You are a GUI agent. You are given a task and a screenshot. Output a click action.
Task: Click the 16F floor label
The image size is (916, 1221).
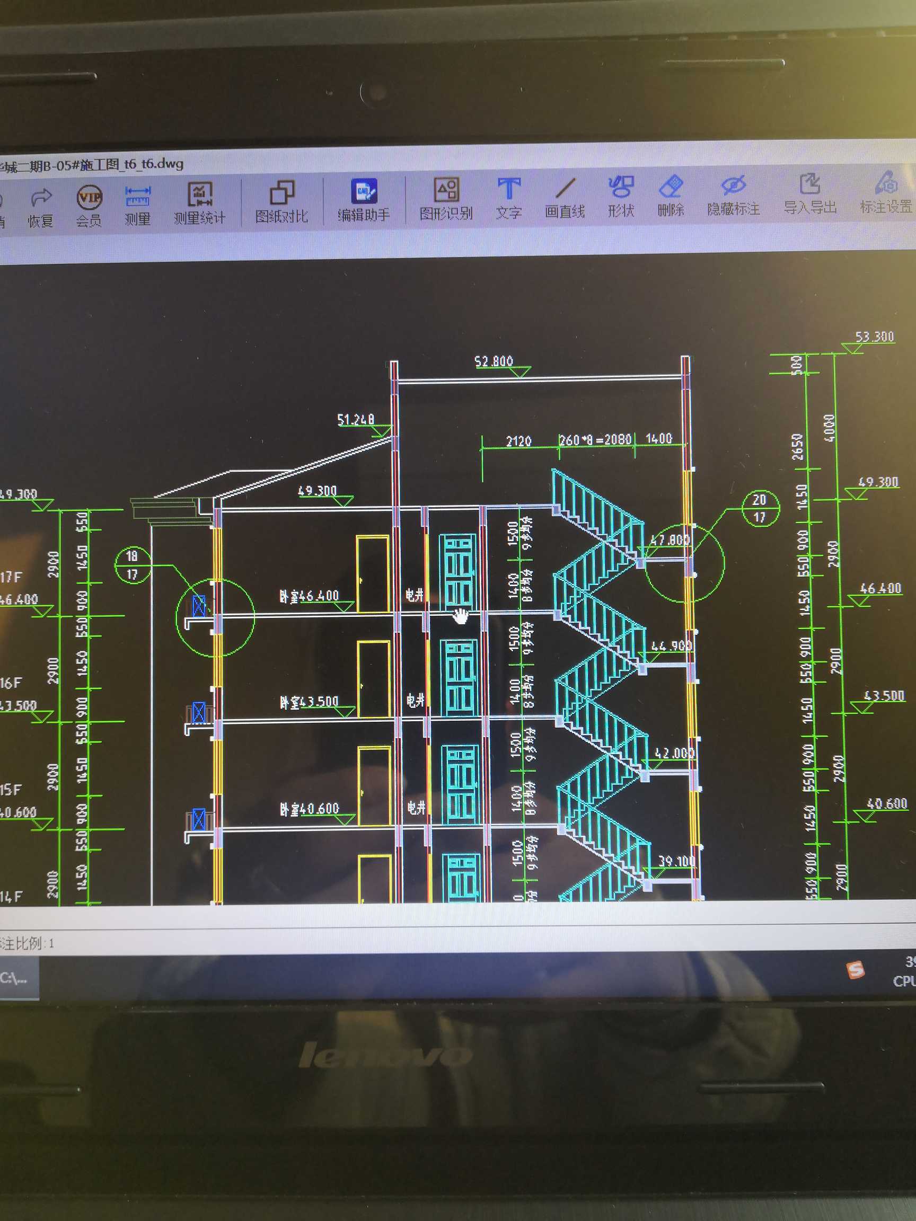point(11,683)
